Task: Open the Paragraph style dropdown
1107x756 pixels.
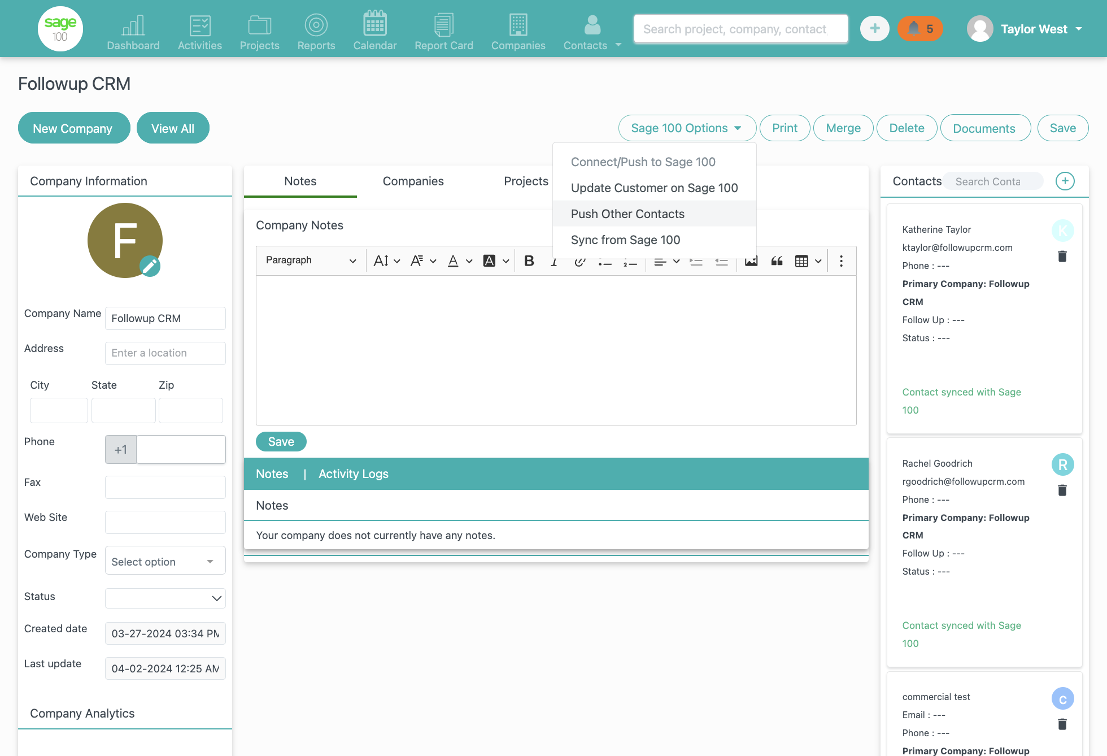Action: (311, 260)
